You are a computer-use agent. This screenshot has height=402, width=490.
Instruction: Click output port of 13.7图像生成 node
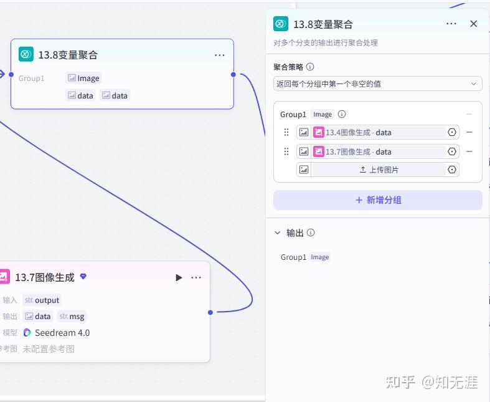click(210, 312)
